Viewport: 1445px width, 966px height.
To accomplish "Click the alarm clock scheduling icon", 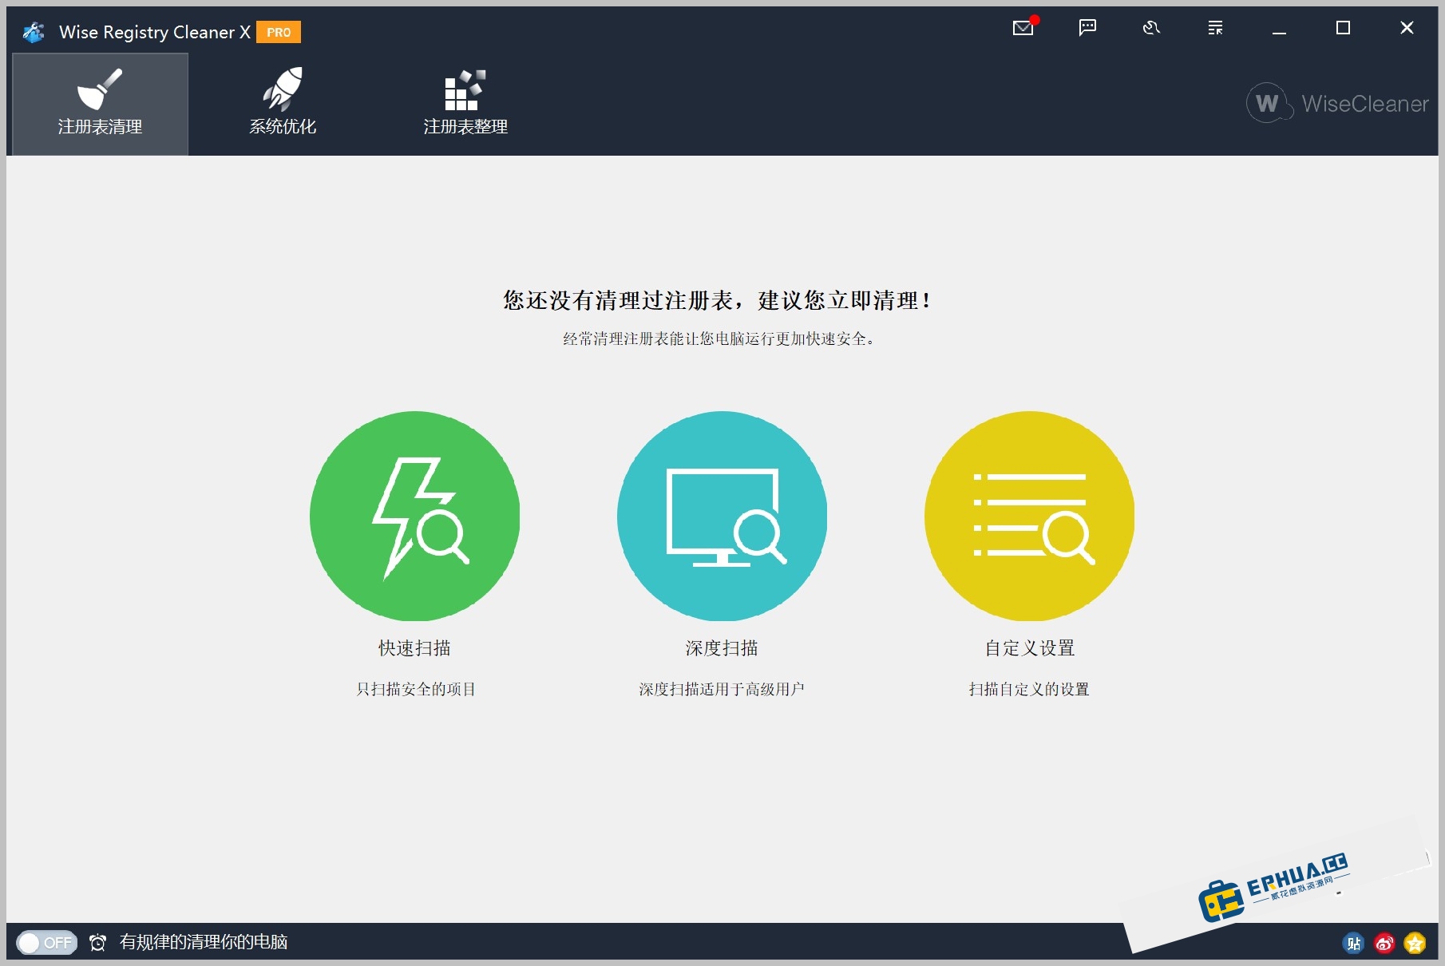I will [x=97, y=943].
